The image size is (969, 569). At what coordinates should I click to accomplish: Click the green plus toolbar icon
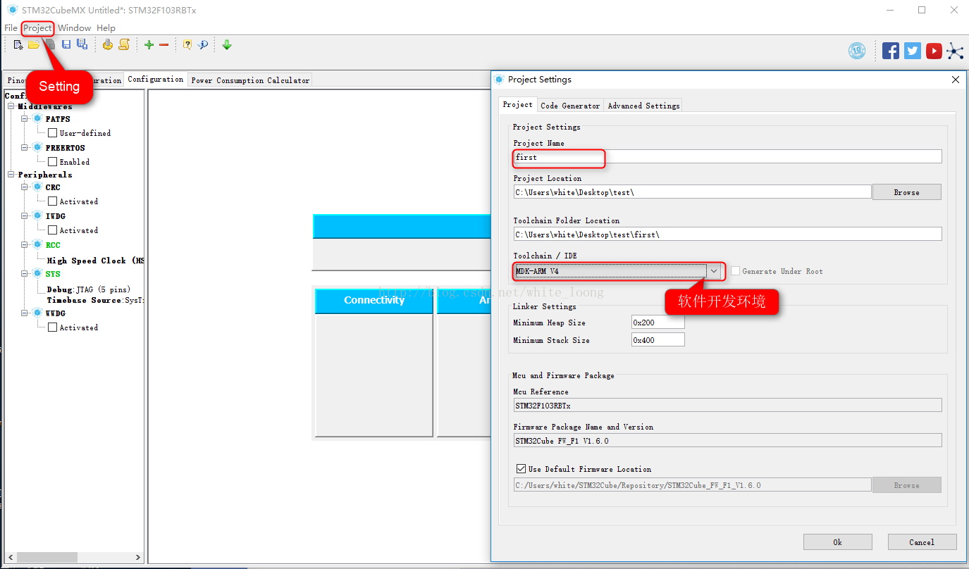149,45
